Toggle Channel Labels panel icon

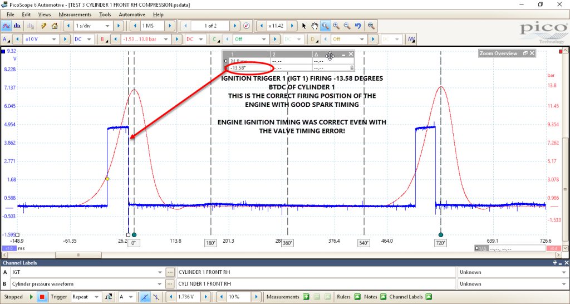point(429,297)
